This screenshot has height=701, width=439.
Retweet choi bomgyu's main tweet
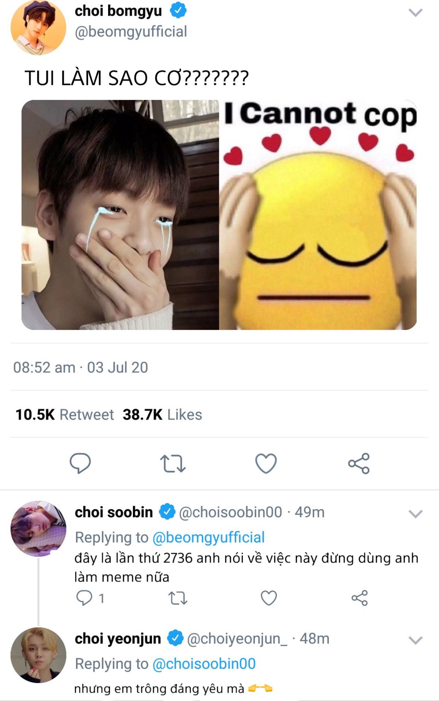click(x=173, y=463)
